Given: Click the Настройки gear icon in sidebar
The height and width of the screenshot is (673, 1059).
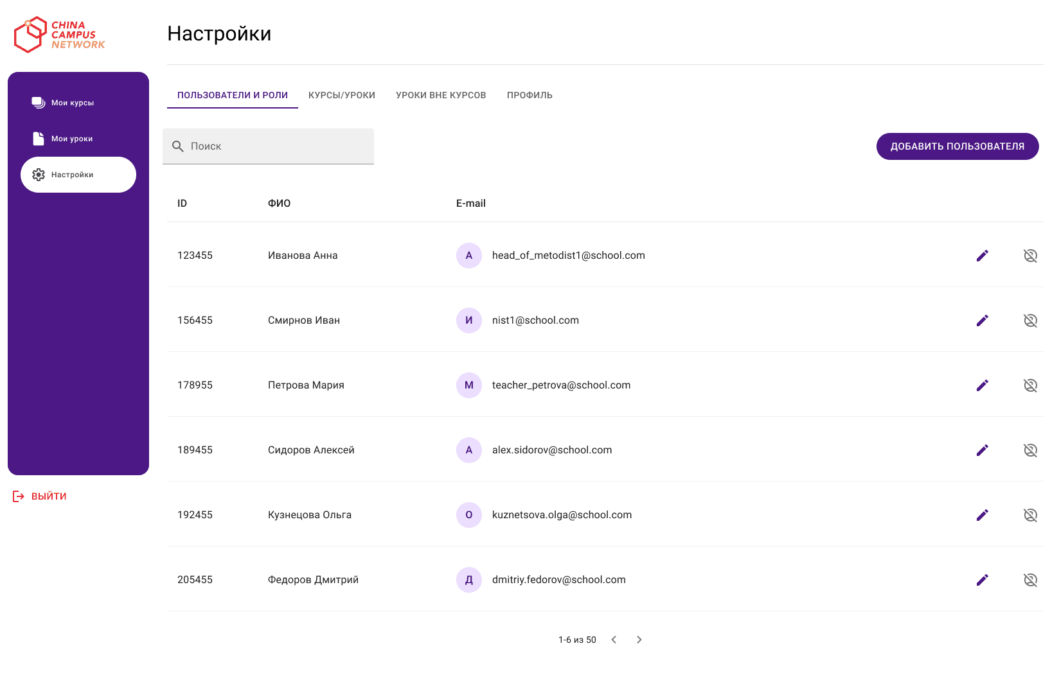Looking at the screenshot, I should pos(39,174).
